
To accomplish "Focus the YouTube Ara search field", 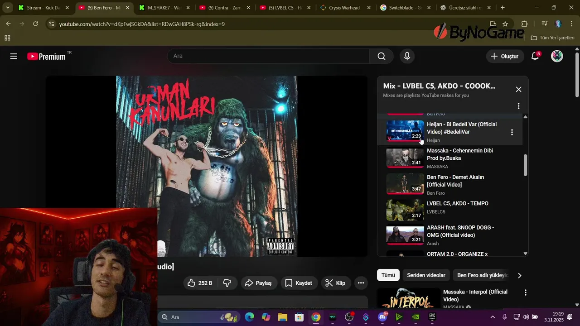I will [268, 56].
